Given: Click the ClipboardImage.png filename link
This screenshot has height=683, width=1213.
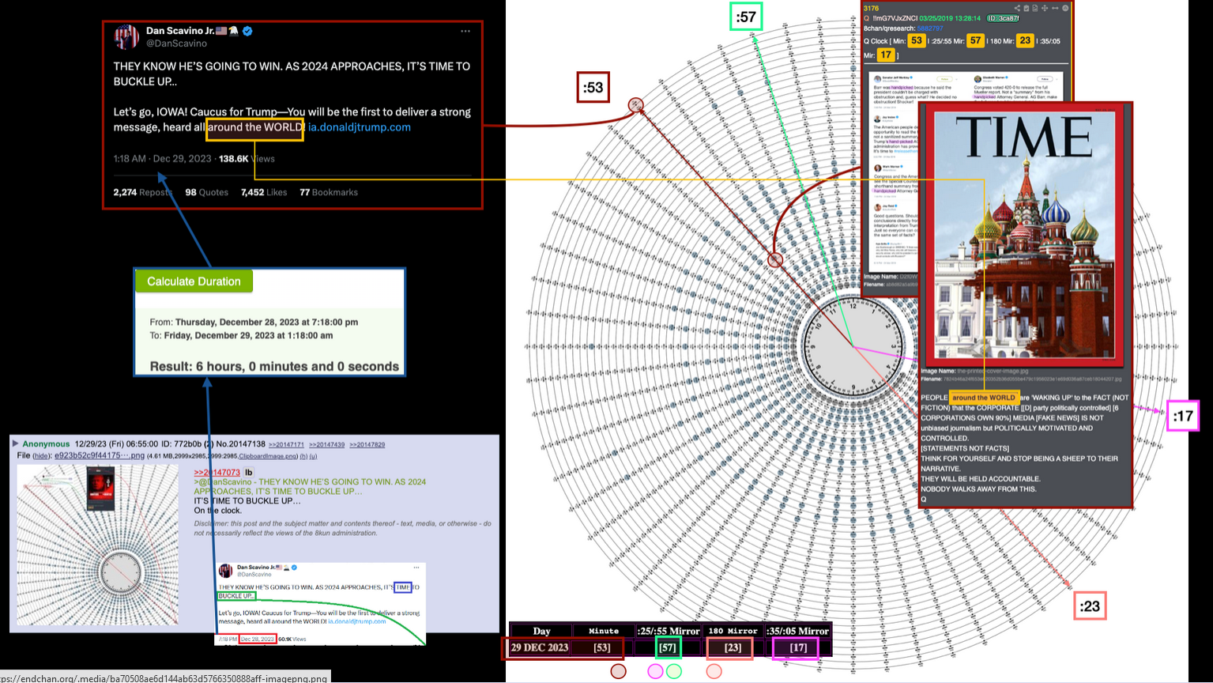Looking at the screenshot, I should (267, 456).
